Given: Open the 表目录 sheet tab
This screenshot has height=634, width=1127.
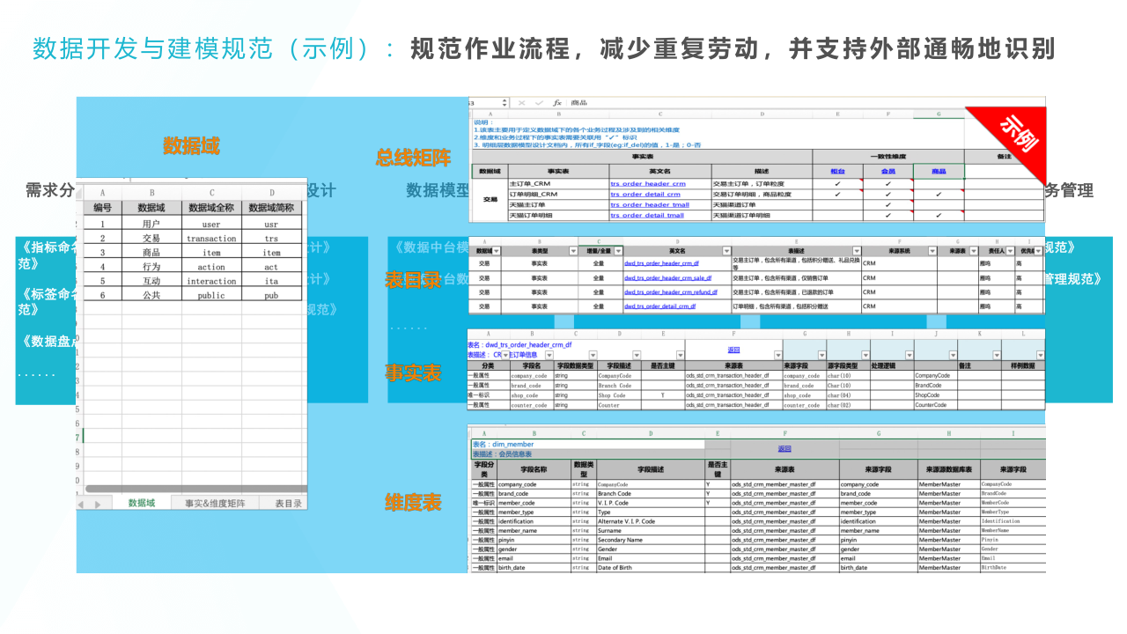Looking at the screenshot, I should point(288,504).
